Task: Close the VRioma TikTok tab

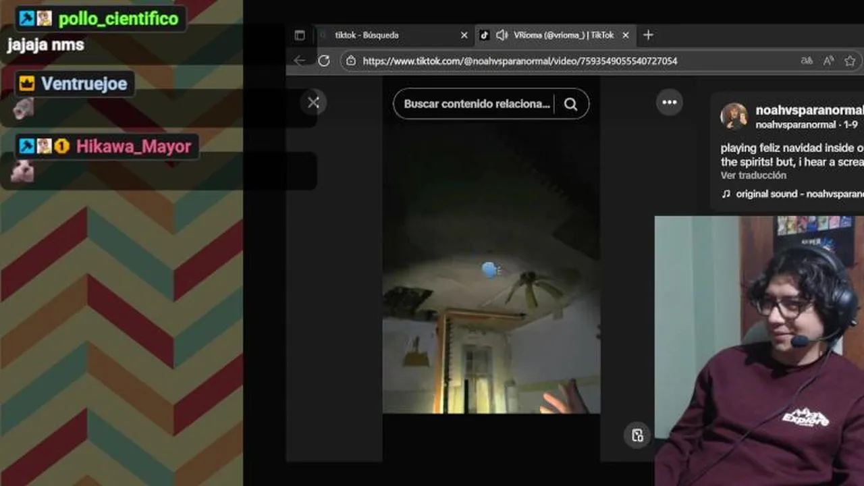Action: pos(626,35)
